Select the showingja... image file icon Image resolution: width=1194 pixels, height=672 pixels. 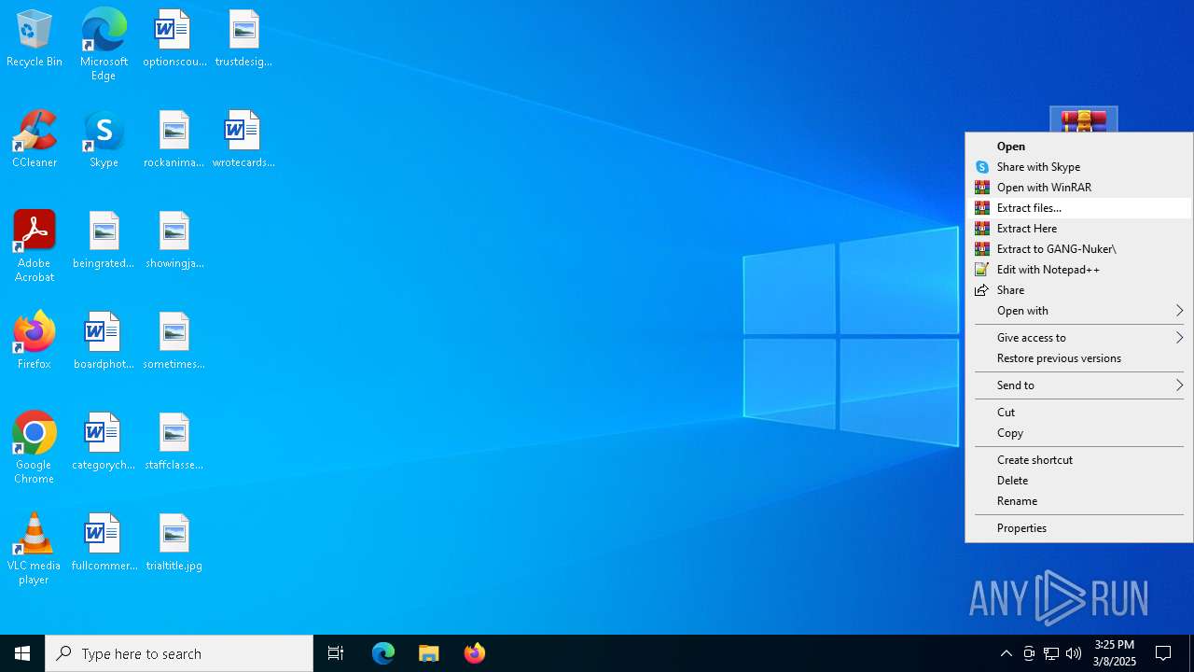point(174,241)
